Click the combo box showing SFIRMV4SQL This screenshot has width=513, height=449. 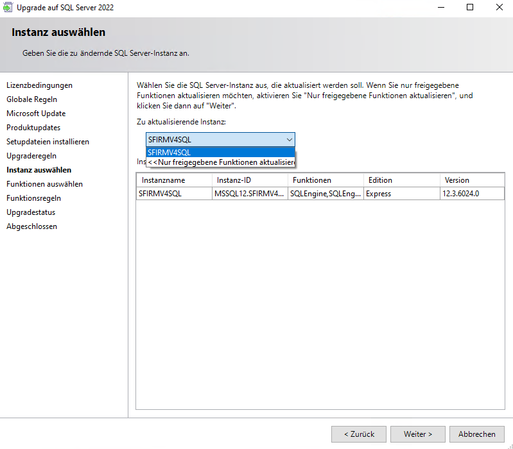tap(220, 140)
